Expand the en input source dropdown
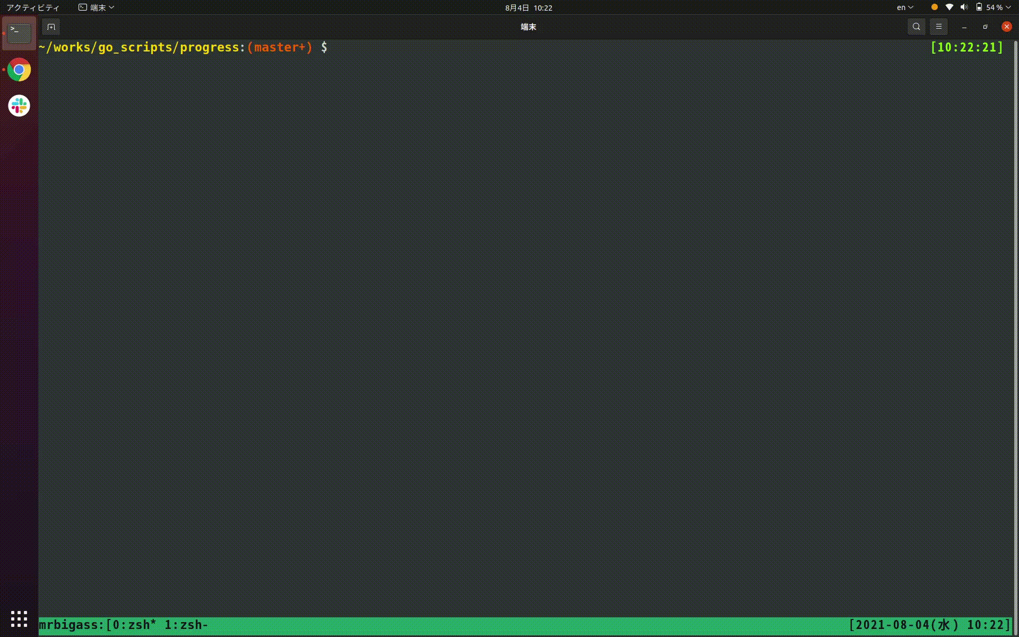The height and width of the screenshot is (637, 1019). tap(905, 7)
